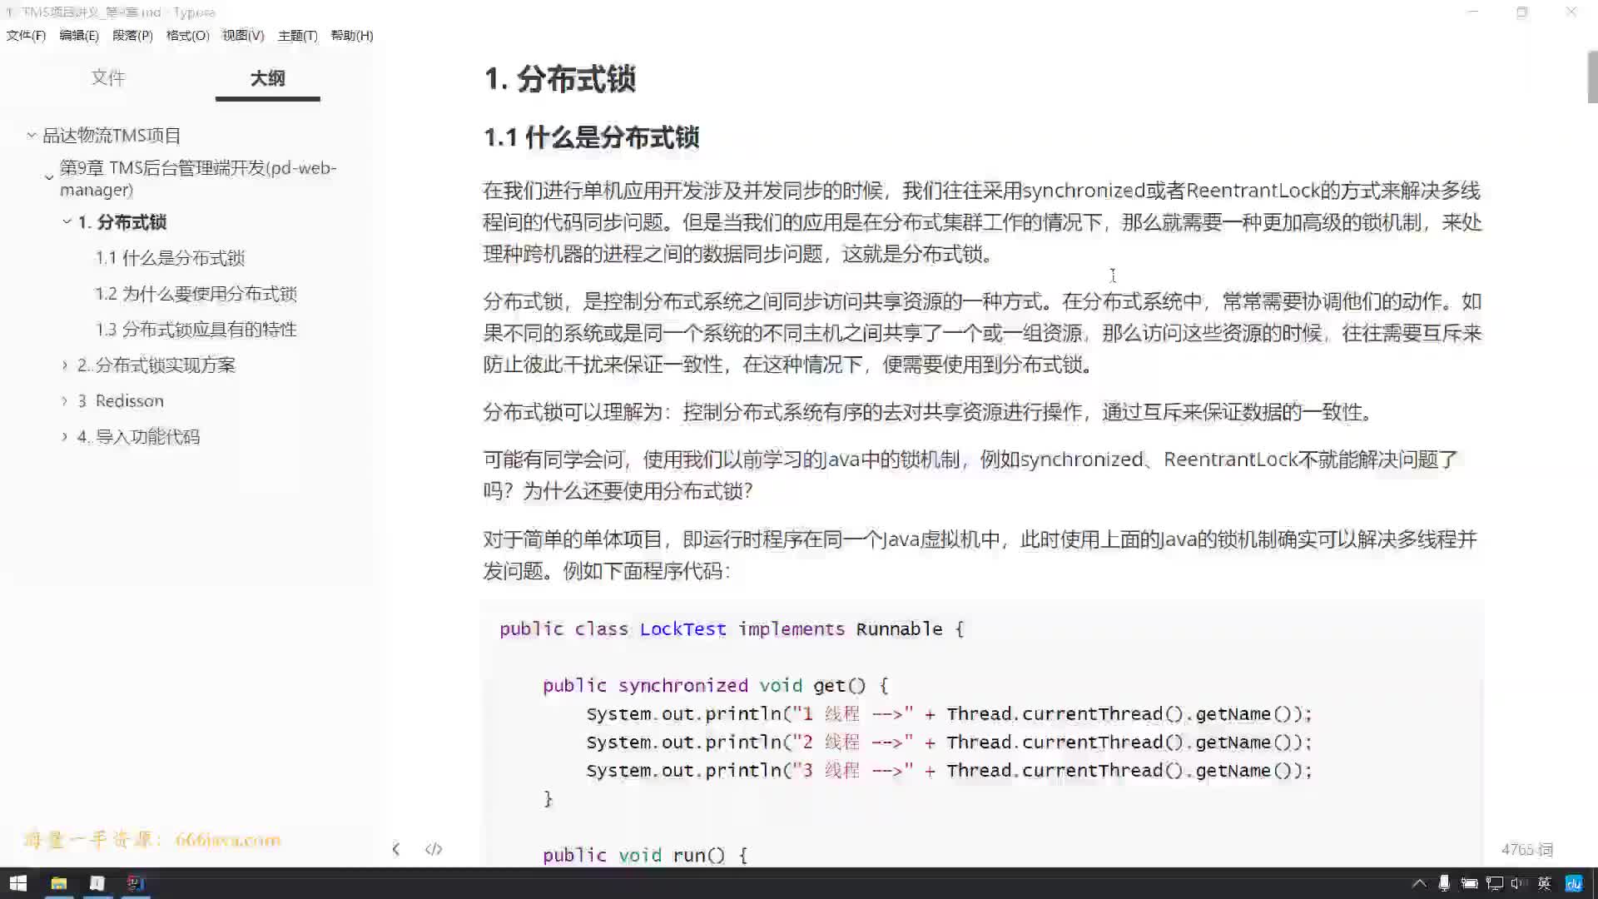Toggle source code mode icon

[434, 849]
